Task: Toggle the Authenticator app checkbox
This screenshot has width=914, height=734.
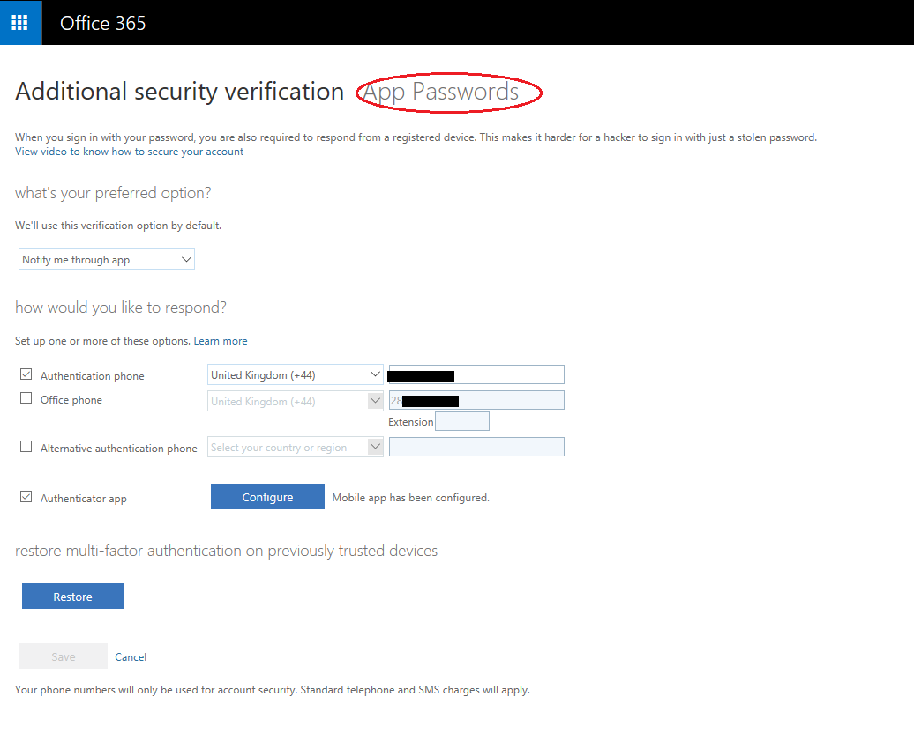Action: click(x=26, y=497)
